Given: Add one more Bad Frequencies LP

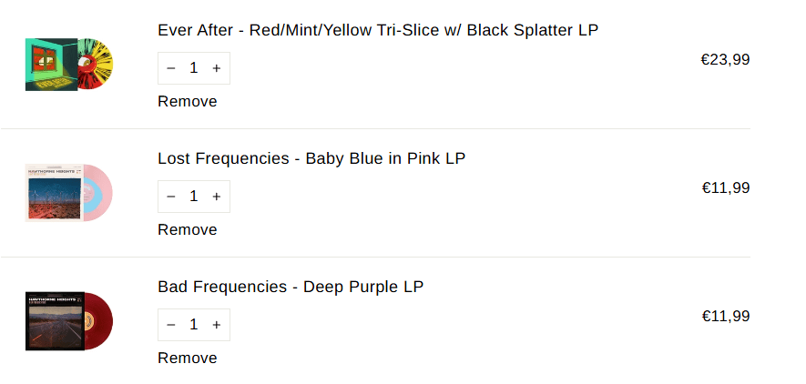Looking at the screenshot, I should (216, 325).
